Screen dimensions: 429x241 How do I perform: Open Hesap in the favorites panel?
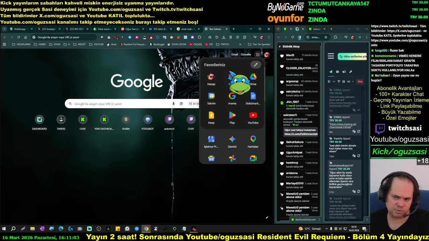point(211,79)
